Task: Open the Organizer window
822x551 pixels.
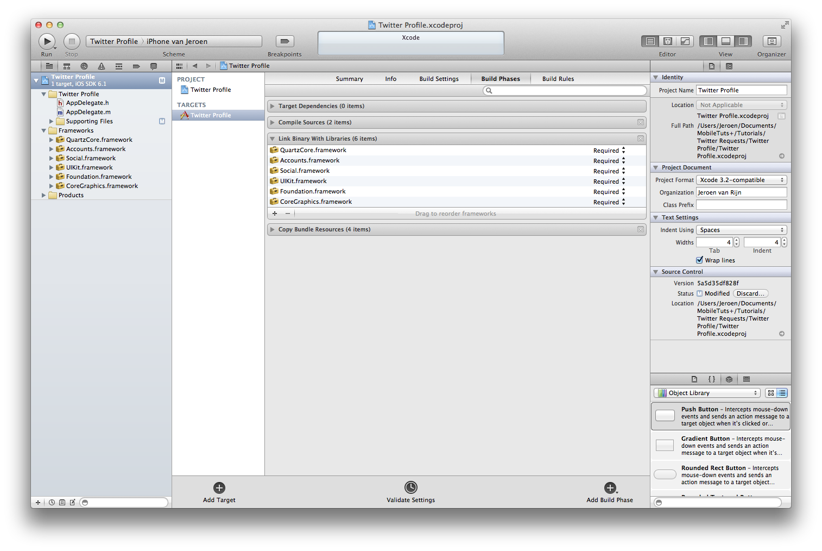Action: click(x=772, y=41)
